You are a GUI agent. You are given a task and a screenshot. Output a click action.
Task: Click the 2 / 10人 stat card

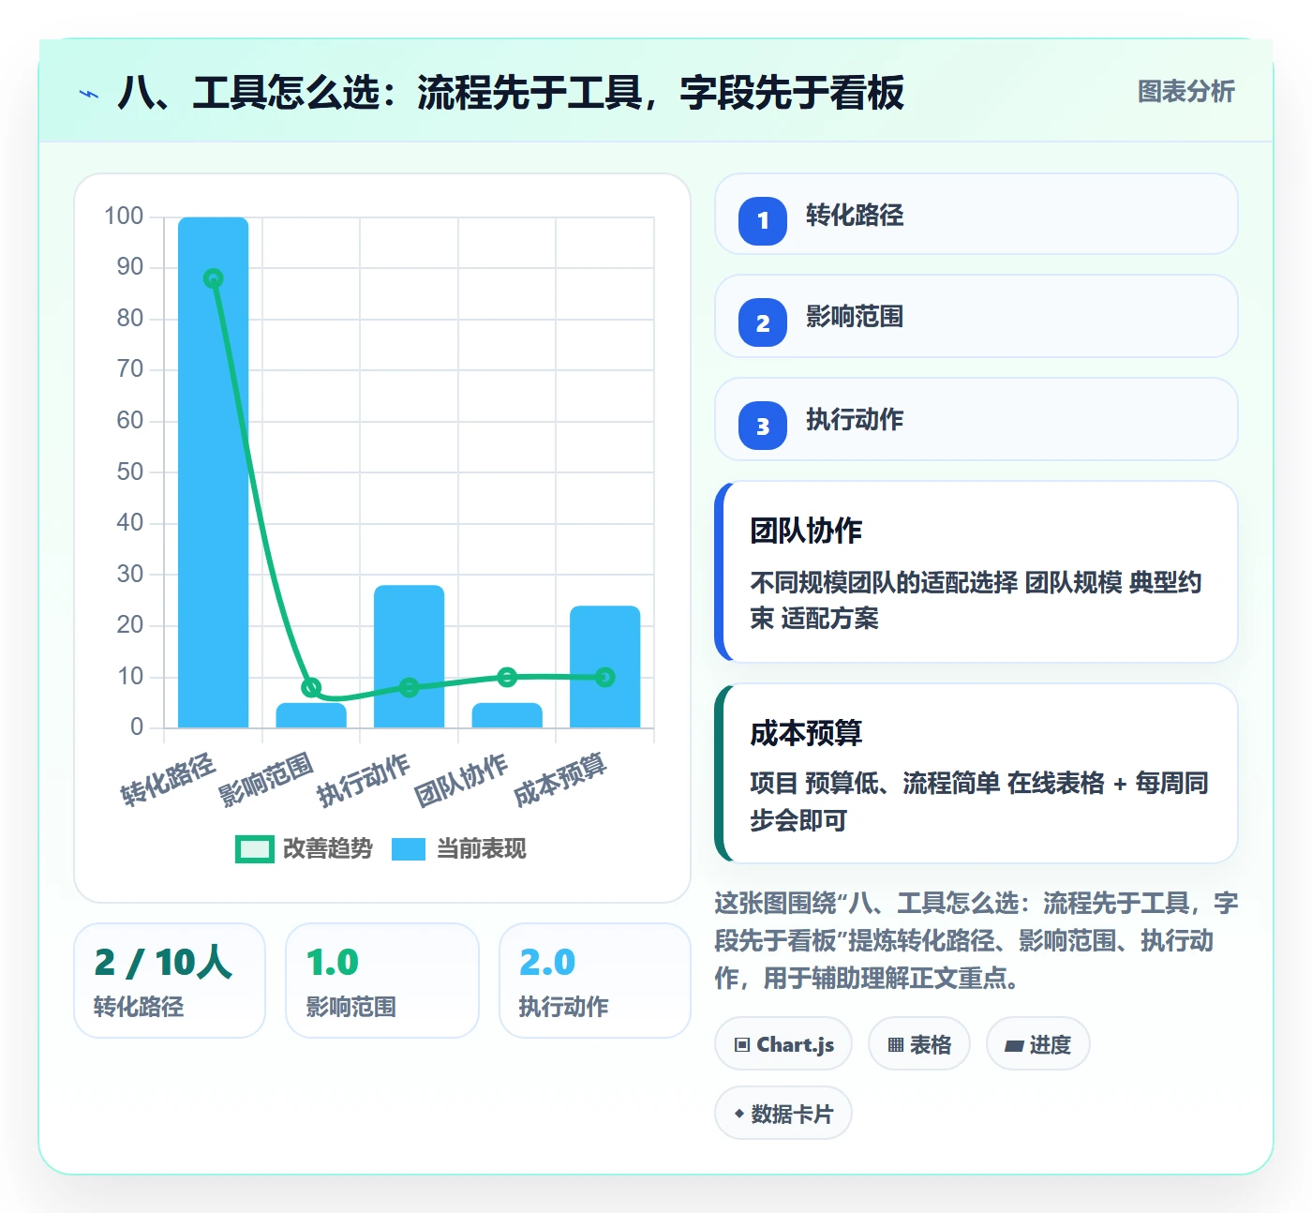170,981
